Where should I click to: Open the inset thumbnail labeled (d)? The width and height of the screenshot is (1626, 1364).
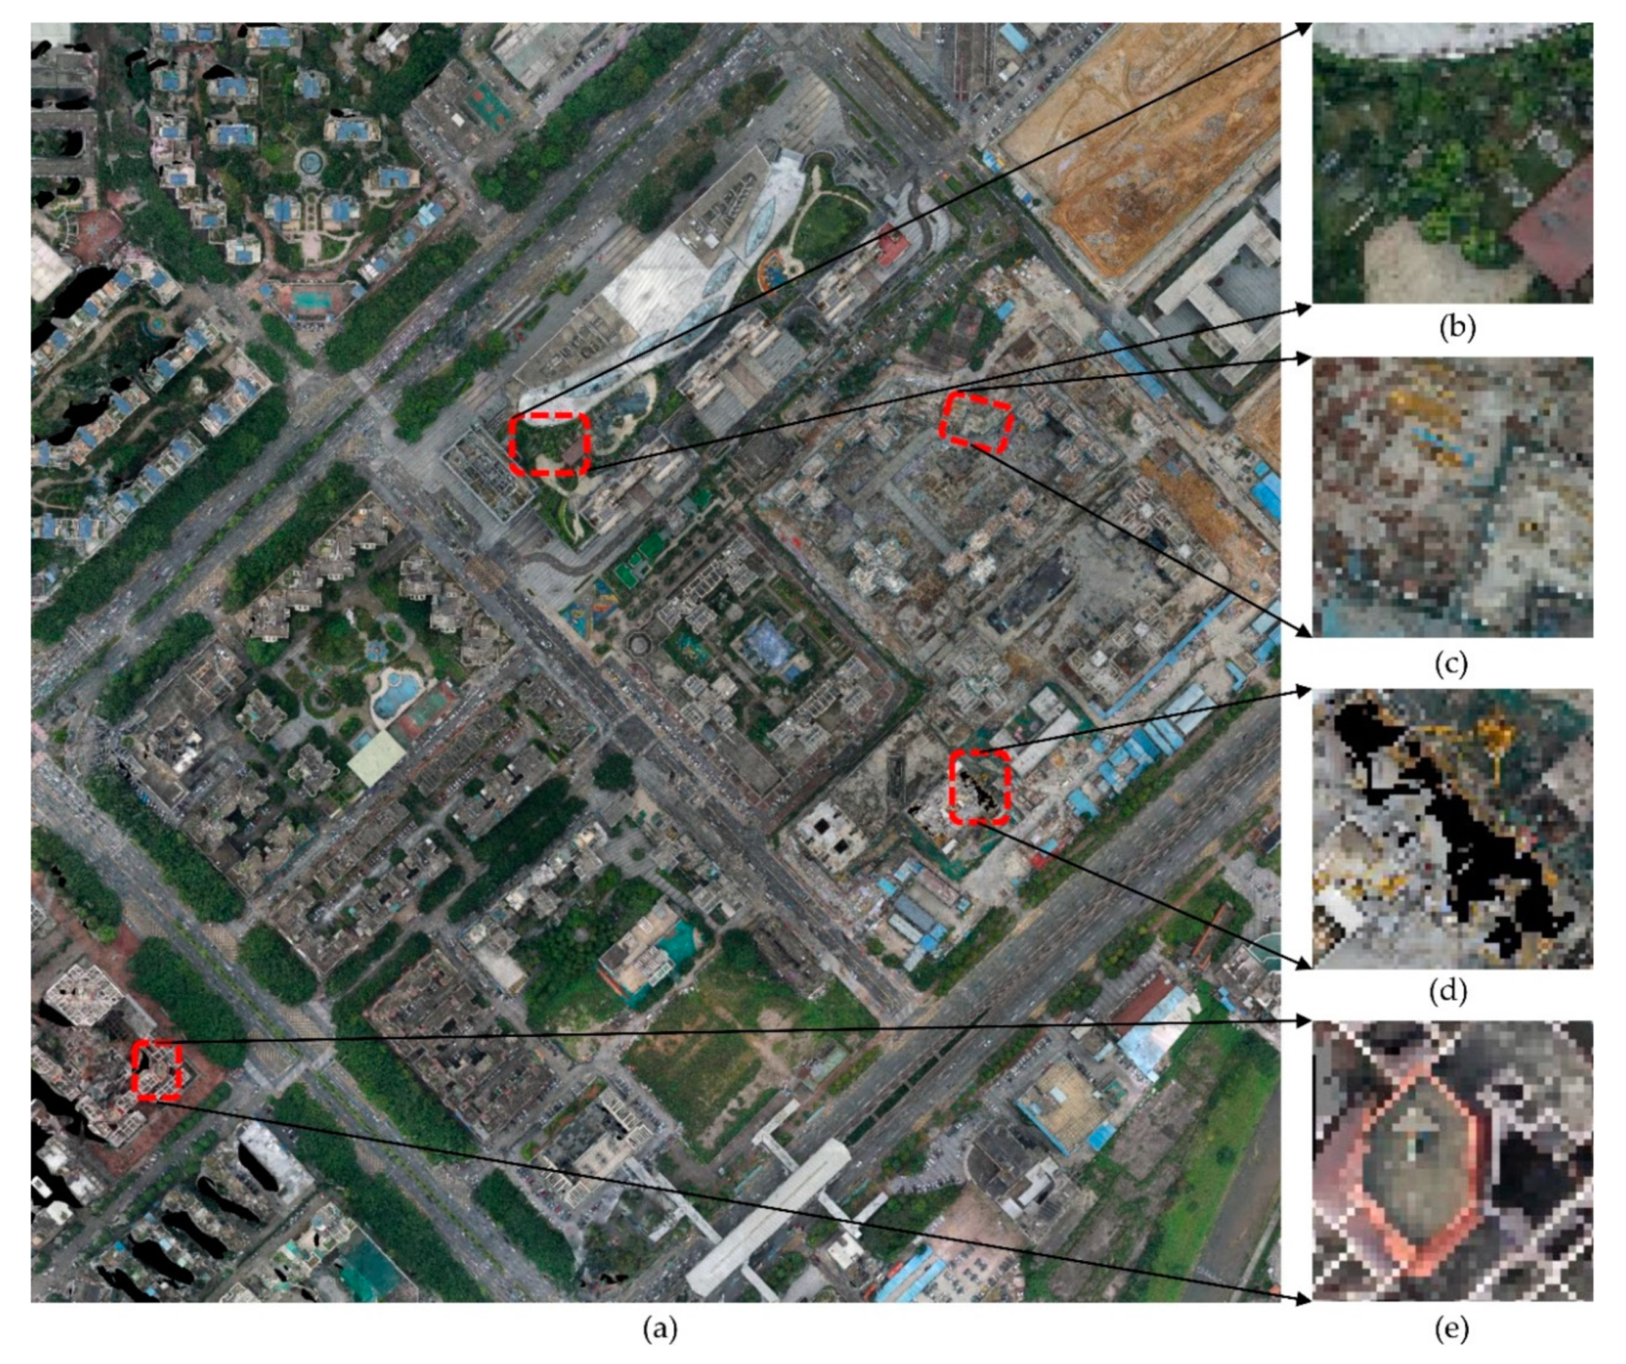1452,828
